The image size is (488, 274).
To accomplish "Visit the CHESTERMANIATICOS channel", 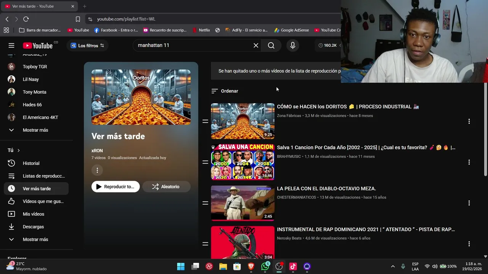I will coord(296,197).
